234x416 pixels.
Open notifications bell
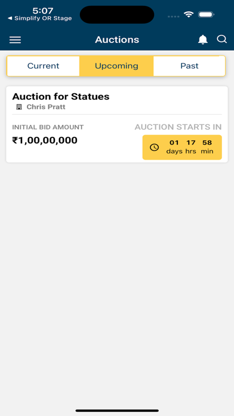pyautogui.click(x=203, y=39)
